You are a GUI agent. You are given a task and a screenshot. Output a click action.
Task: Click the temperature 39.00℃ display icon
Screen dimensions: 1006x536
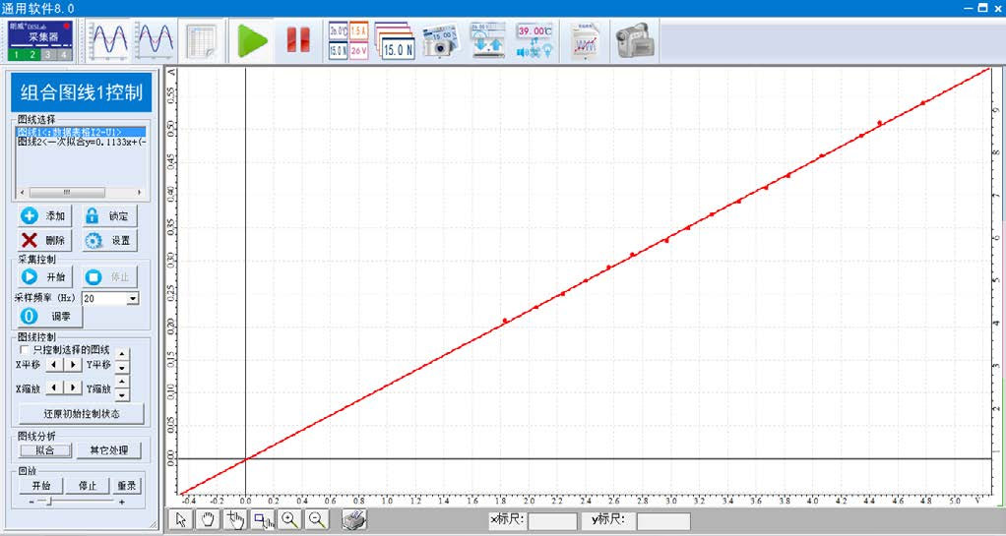point(534,41)
